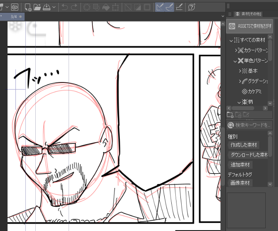Click the 種別 section label
This screenshot has height=231, width=278.
click(232, 137)
